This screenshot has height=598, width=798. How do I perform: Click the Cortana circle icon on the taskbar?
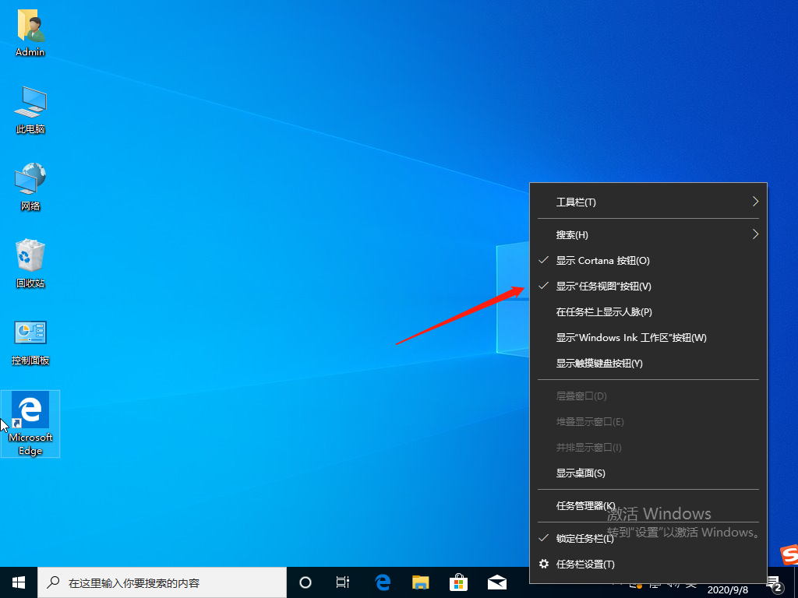pos(305,582)
